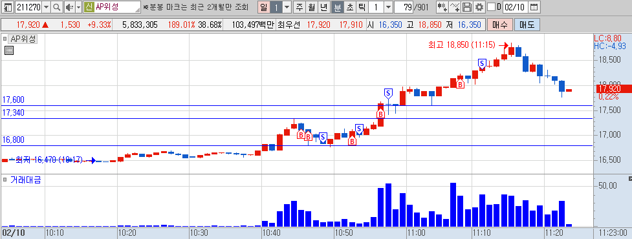Screen dimensions: 632x239
Task: Expand the stock code 211270 dropdown
Action: coord(47,7)
